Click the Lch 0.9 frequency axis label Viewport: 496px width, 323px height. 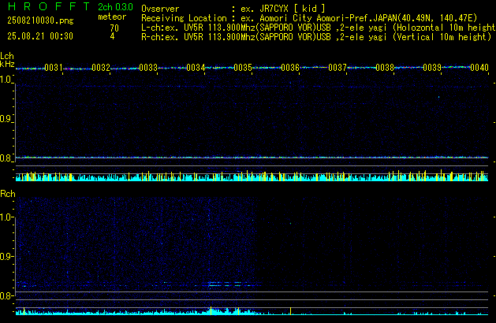6,119
